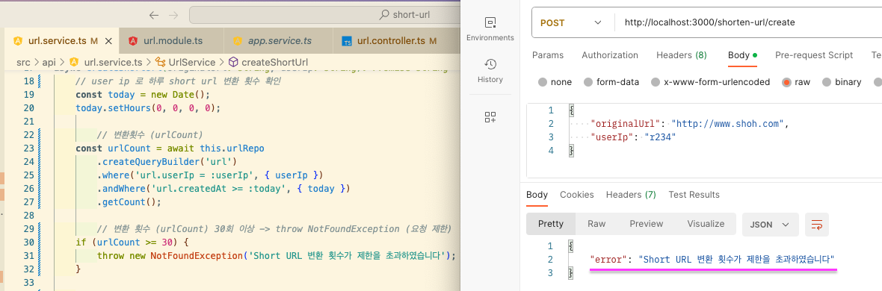Image resolution: width=882 pixels, height=291 pixels.
Task: Click the 'src' breadcrumb segment
Action: click(x=23, y=62)
